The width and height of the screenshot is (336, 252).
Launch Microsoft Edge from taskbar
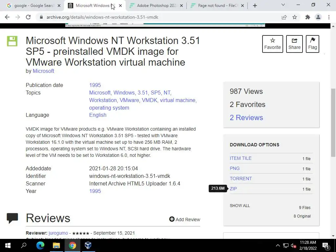click(40, 245)
